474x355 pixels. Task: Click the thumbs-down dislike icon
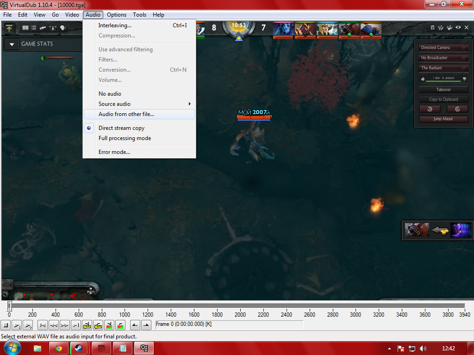pos(465,79)
